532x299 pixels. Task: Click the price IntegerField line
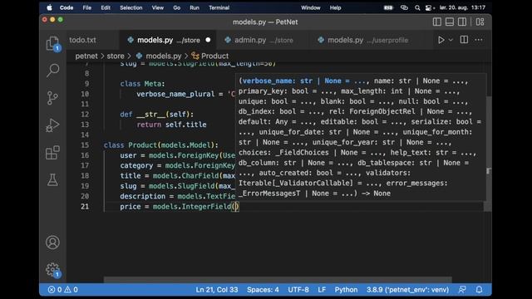tap(180, 207)
